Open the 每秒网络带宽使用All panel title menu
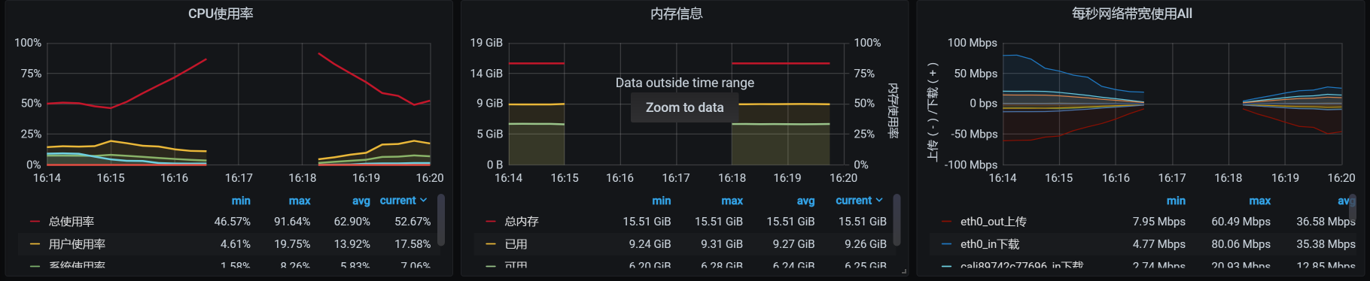The width and height of the screenshot is (1370, 281). [x=1131, y=14]
